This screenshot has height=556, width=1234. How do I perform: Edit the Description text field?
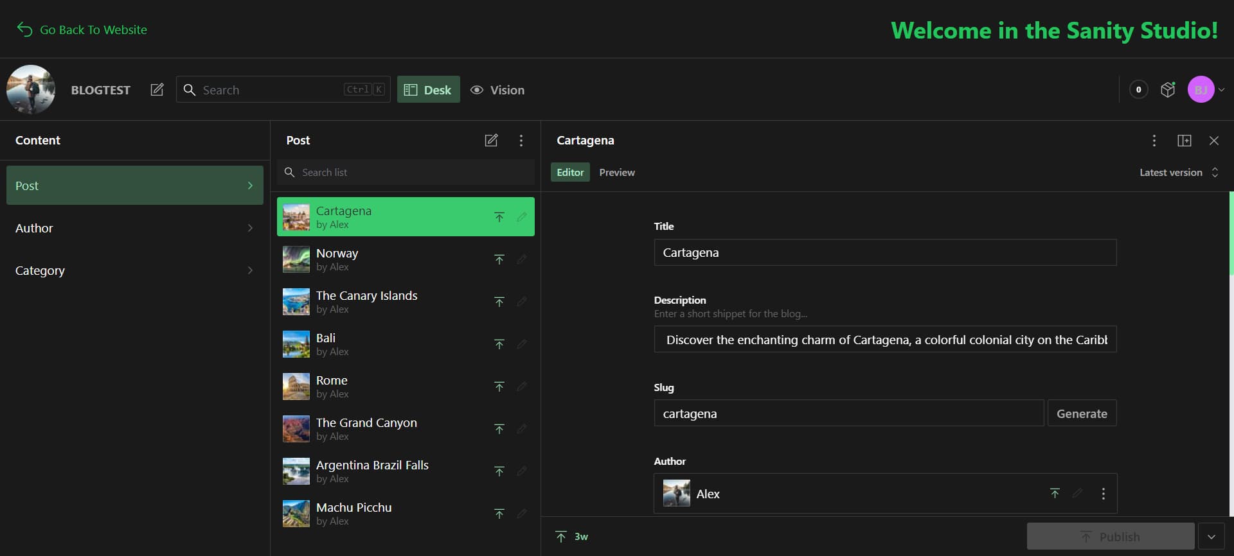click(885, 340)
